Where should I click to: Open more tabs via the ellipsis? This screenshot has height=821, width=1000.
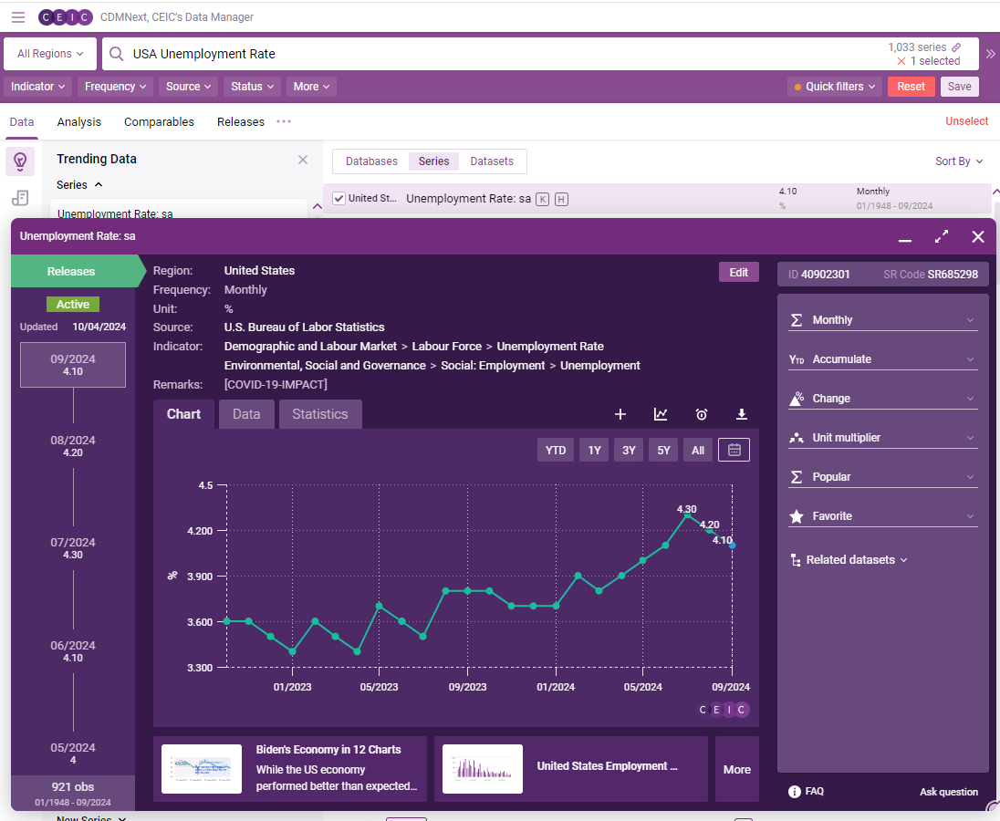(x=284, y=121)
